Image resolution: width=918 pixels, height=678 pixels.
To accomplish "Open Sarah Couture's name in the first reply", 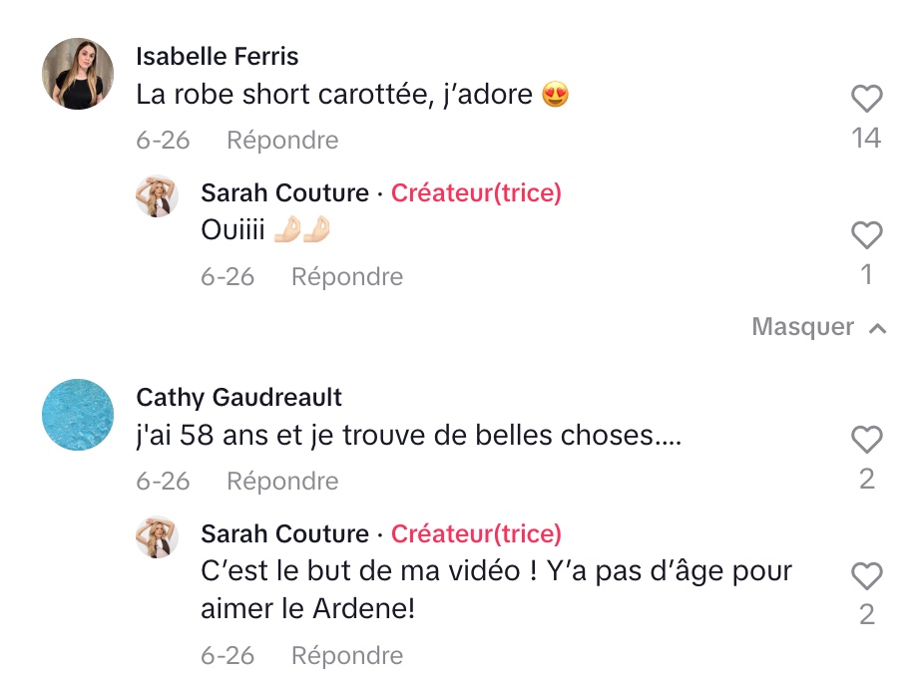I will [285, 193].
